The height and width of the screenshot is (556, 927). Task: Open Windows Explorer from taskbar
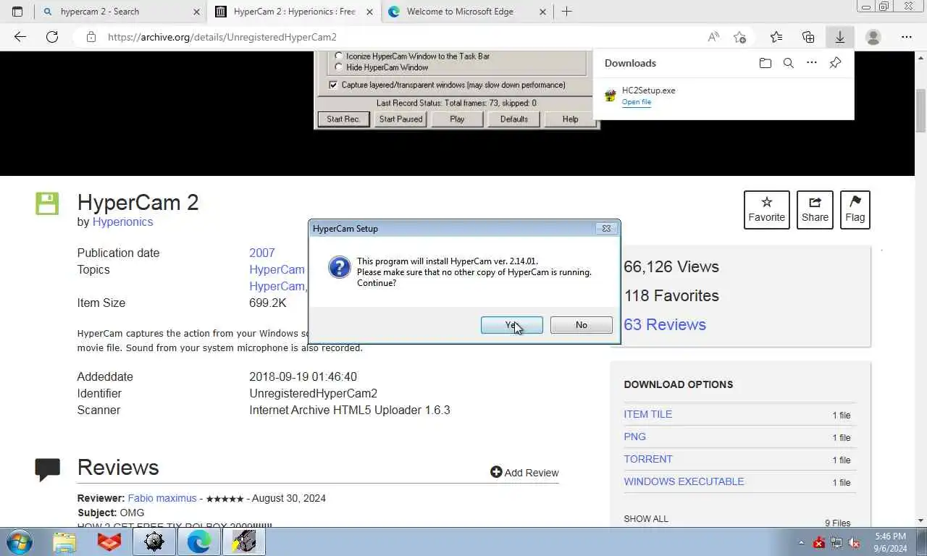pyautogui.click(x=64, y=542)
